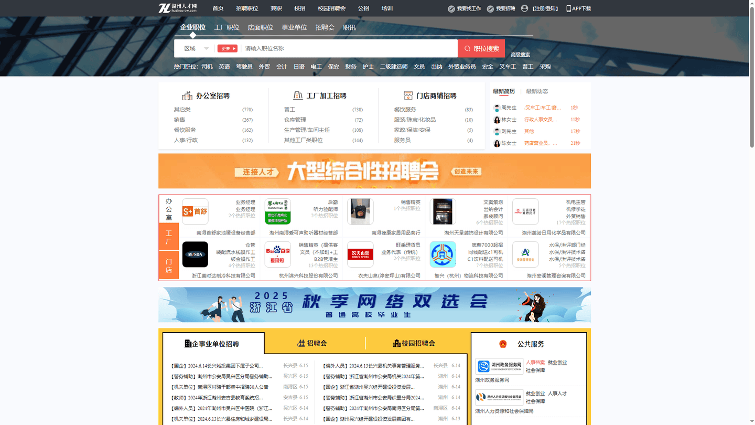Click the avatar icon of 周先生
Viewport: 755px width, 425px height.
tap(497, 108)
